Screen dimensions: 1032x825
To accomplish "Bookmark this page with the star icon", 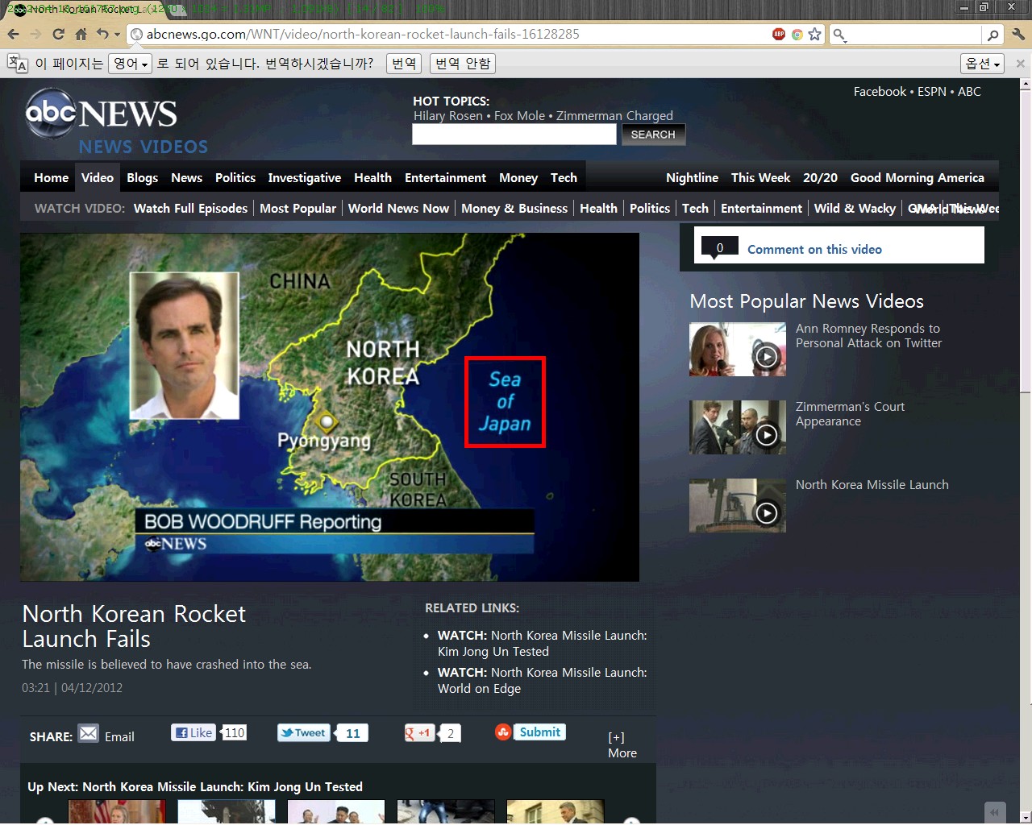I will point(815,34).
